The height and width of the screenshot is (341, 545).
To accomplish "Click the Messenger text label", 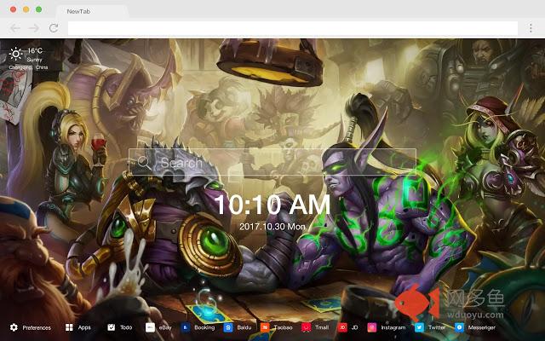I will 481,327.
